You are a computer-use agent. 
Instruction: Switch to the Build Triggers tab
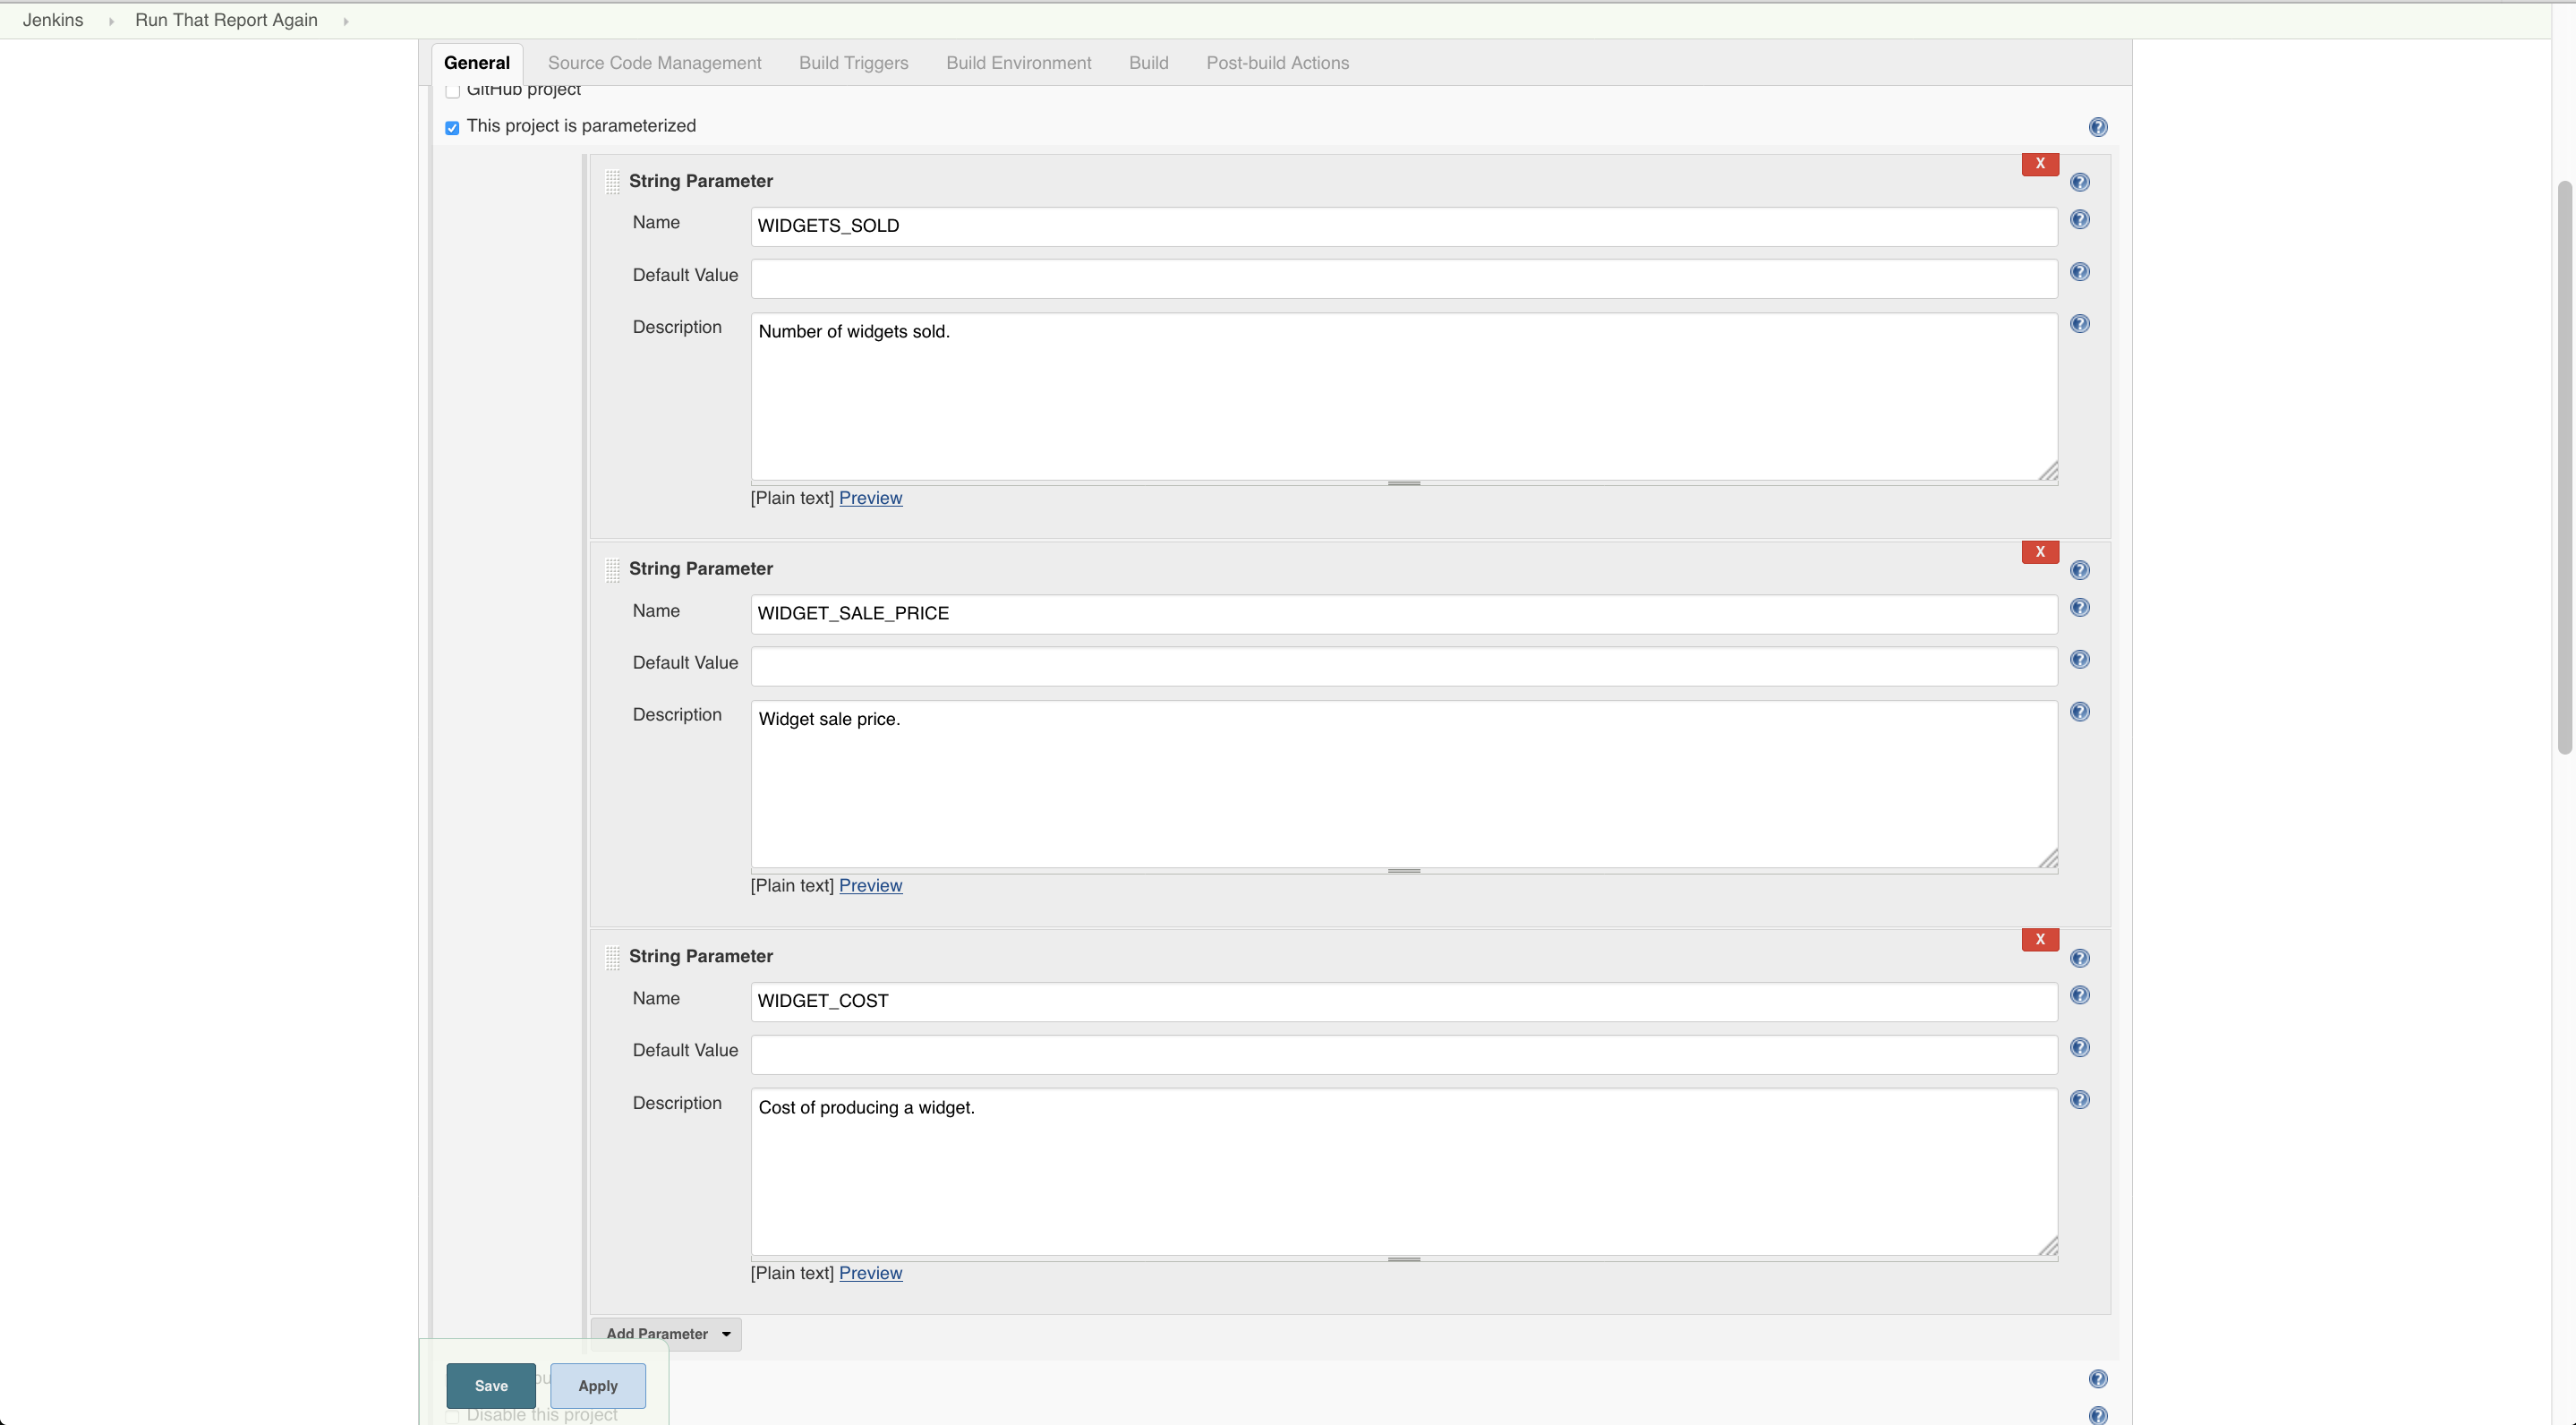point(853,62)
